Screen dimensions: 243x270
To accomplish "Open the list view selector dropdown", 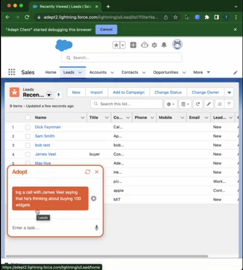I will click(x=49, y=95).
